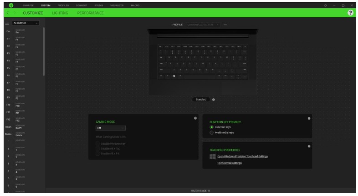
Task: Check Disable Alt + F4 checkbox
Action: (x=98, y=154)
